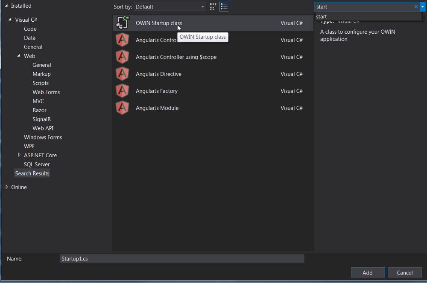Select the Data category
The width and height of the screenshot is (427, 283).
tap(30, 38)
